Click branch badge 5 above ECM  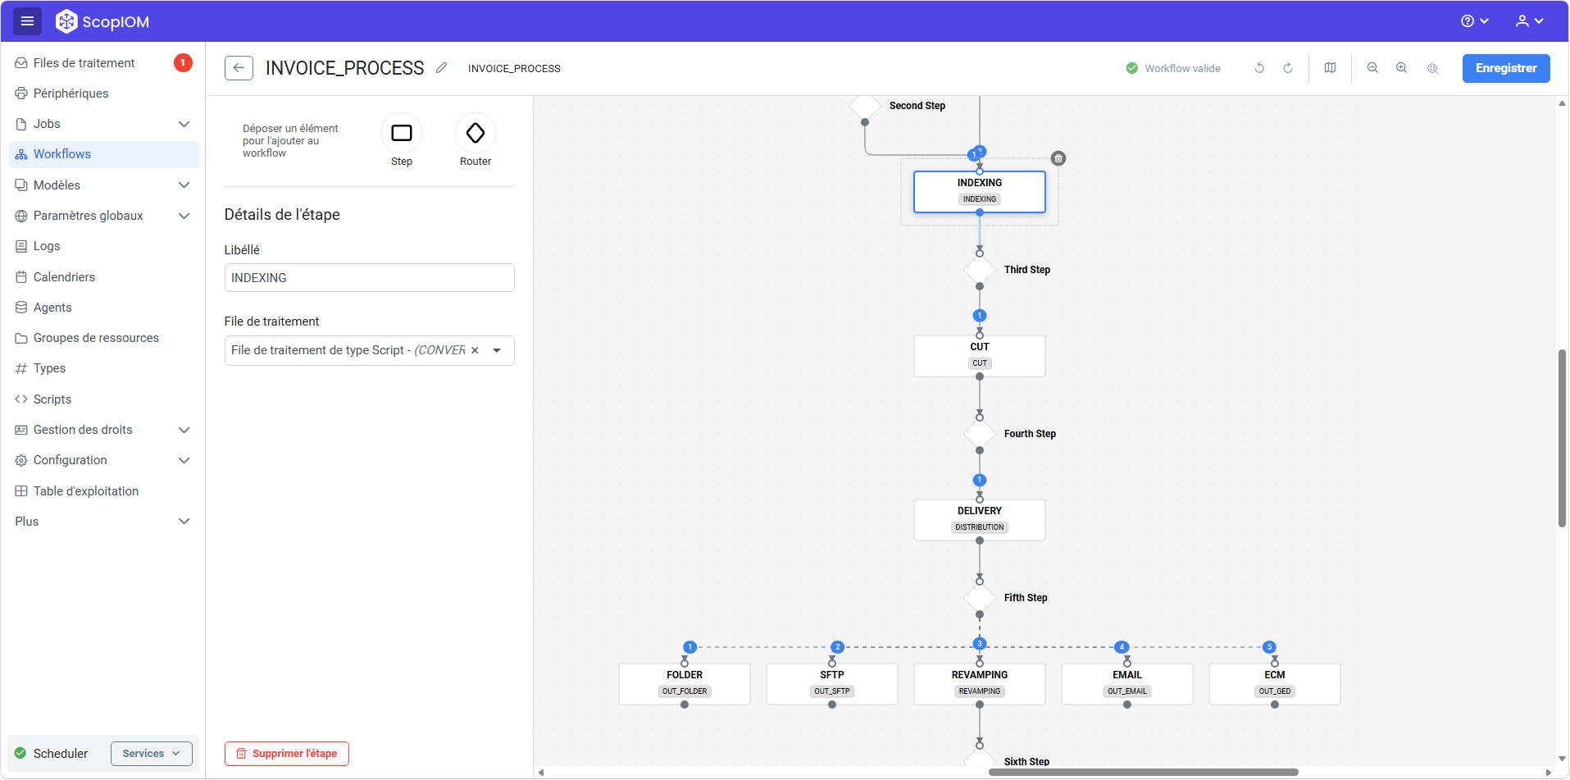[1270, 647]
